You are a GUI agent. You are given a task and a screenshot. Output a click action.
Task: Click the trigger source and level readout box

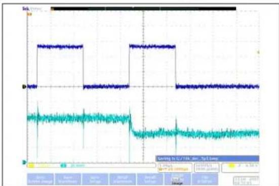coord(240,167)
